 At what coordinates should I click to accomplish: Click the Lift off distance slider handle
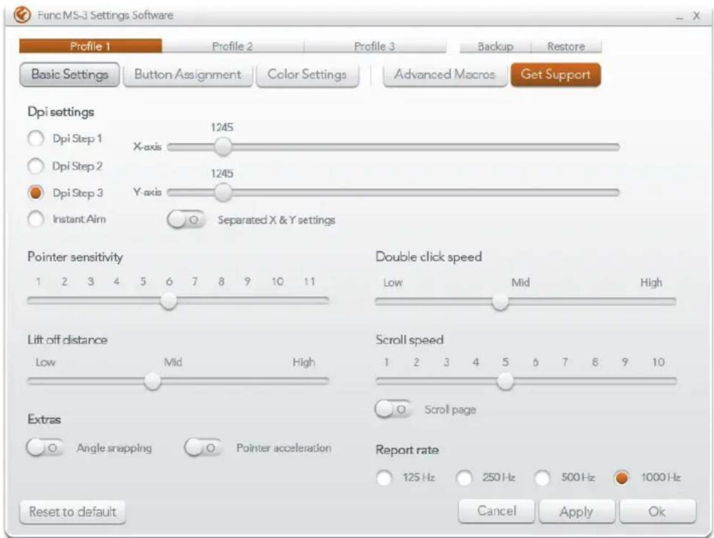click(153, 381)
